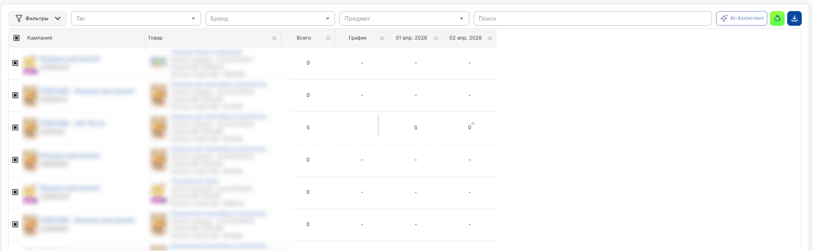This screenshot has height=251, width=813.
Task: Open the Товар column menu icon
Action: [274, 38]
